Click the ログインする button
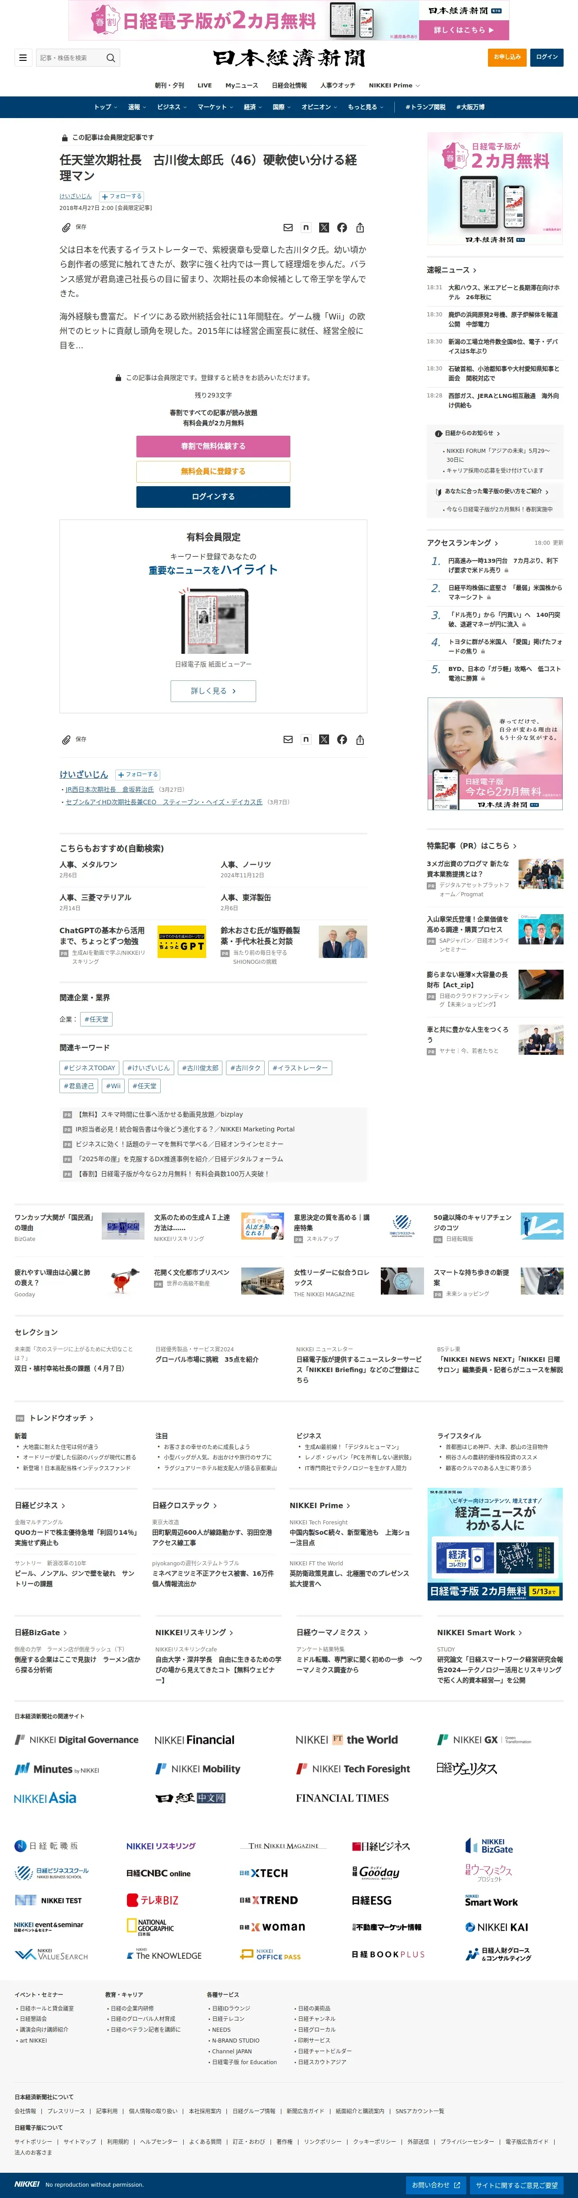Viewport: 578px width, 2198px height. click(213, 497)
